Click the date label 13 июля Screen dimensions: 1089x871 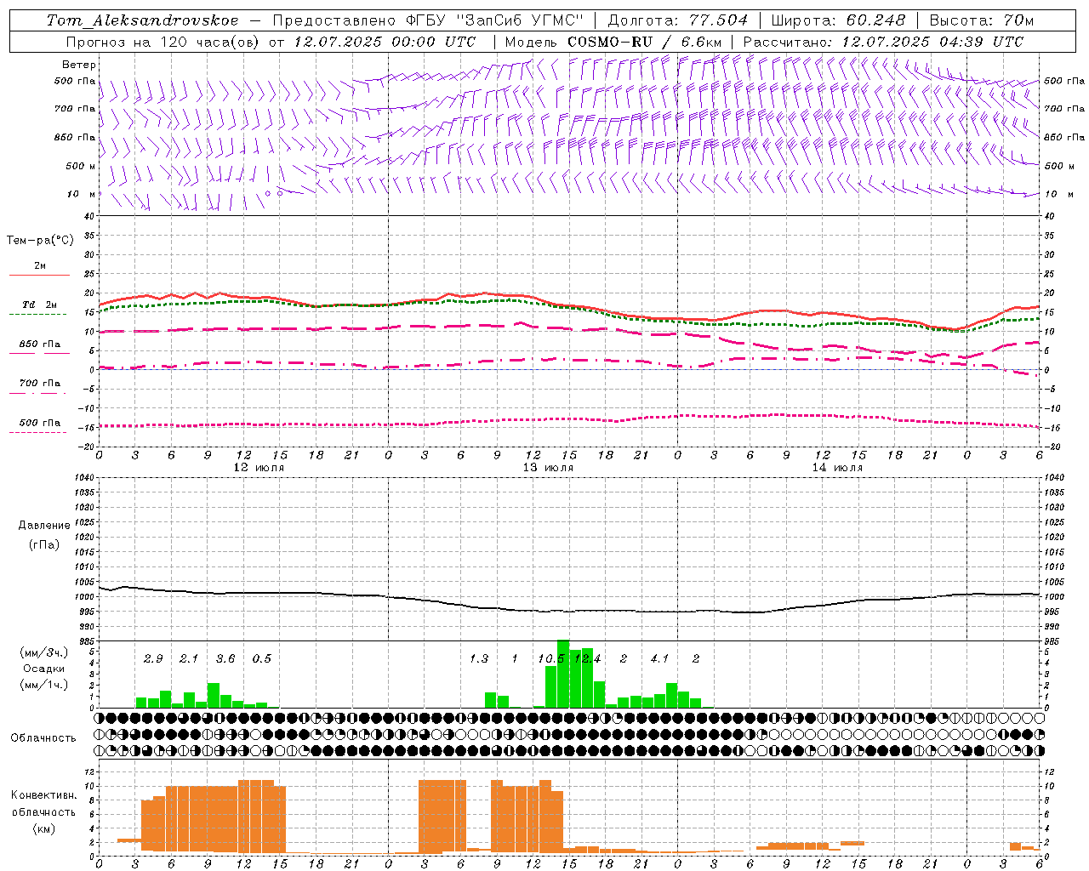548,468
